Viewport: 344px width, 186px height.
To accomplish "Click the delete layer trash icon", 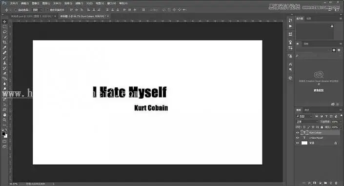I will (336, 183).
